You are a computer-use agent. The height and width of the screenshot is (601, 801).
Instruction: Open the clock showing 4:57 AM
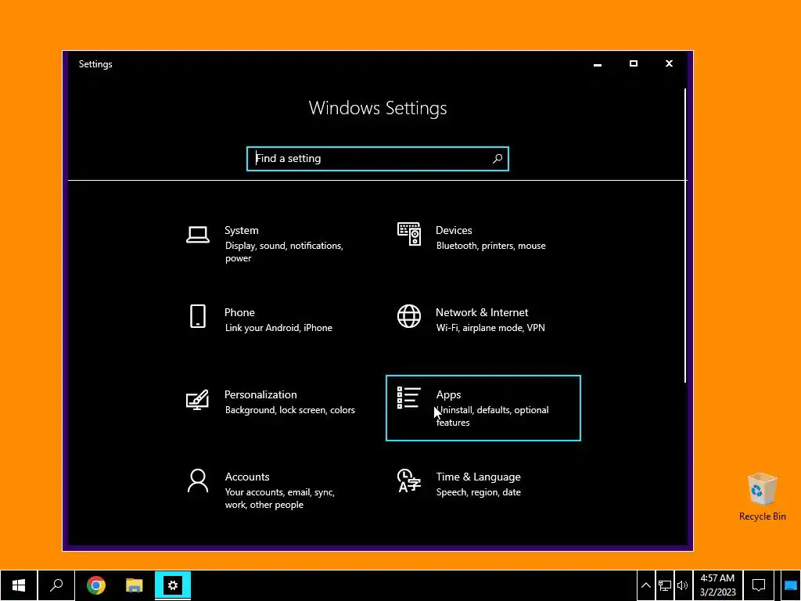pyautogui.click(x=717, y=585)
